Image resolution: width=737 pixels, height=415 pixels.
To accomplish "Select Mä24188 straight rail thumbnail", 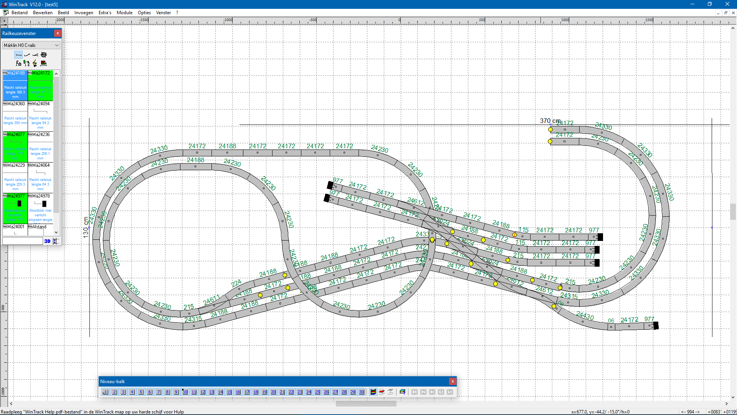I will pos(15,85).
